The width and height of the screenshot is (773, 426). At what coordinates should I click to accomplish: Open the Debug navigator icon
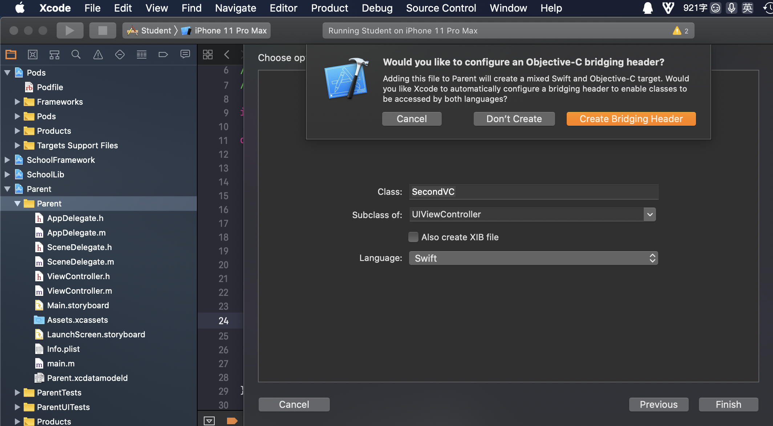click(x=142, y=55)
